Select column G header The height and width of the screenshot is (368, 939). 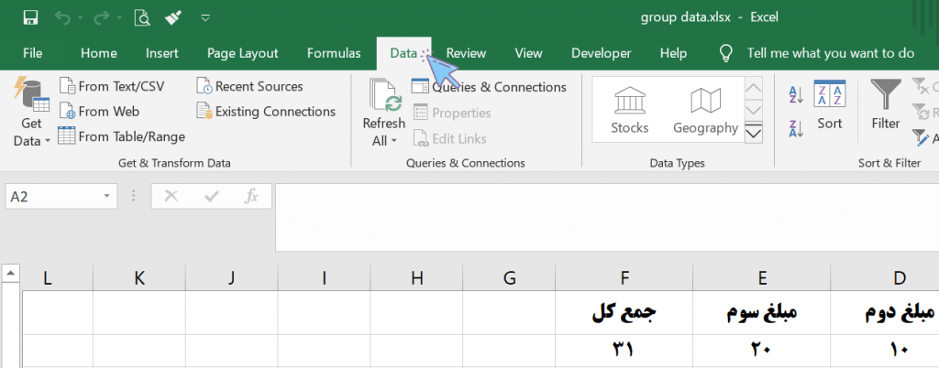pyautogui.click(x=509, y=277)
